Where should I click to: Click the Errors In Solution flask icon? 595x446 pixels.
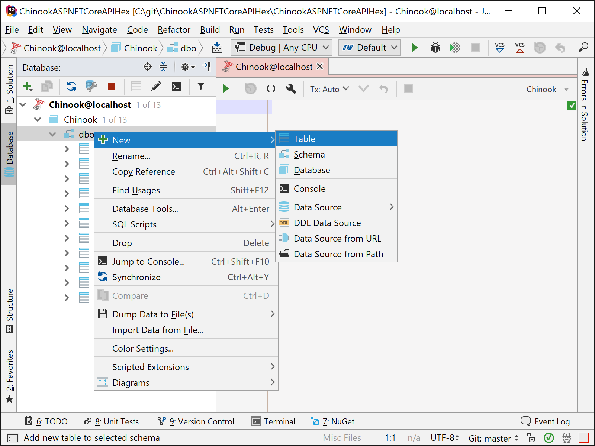pos(586,72)
